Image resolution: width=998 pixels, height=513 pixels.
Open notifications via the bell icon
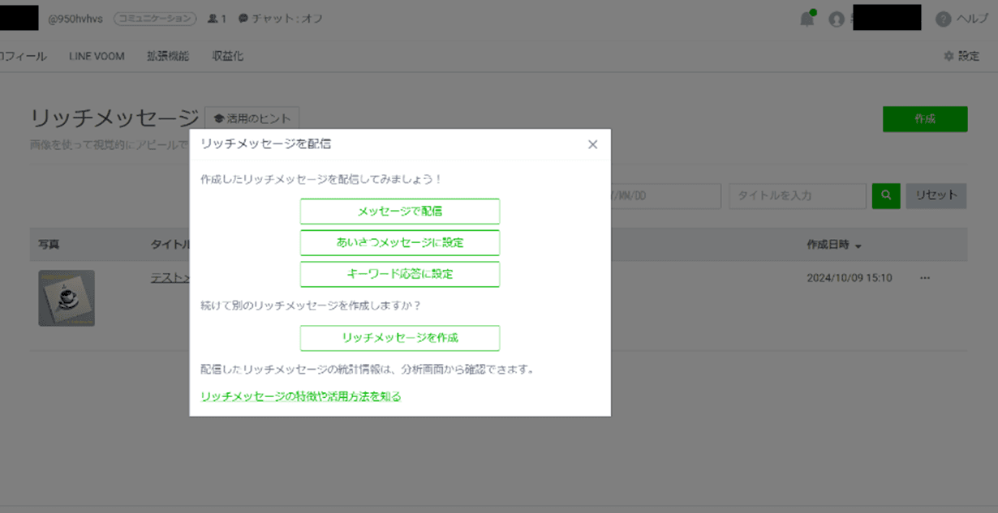pyautogui.click(x=806, y=18)
